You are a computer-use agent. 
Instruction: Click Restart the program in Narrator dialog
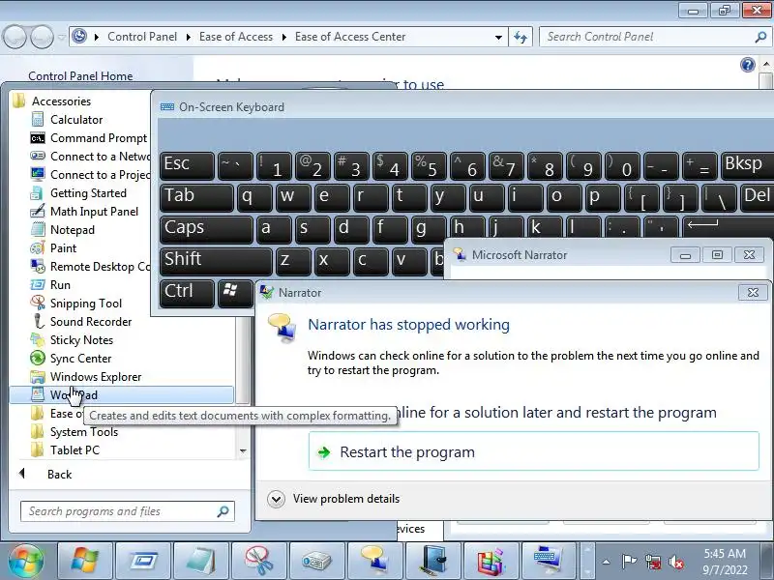(x=534, y=451)
